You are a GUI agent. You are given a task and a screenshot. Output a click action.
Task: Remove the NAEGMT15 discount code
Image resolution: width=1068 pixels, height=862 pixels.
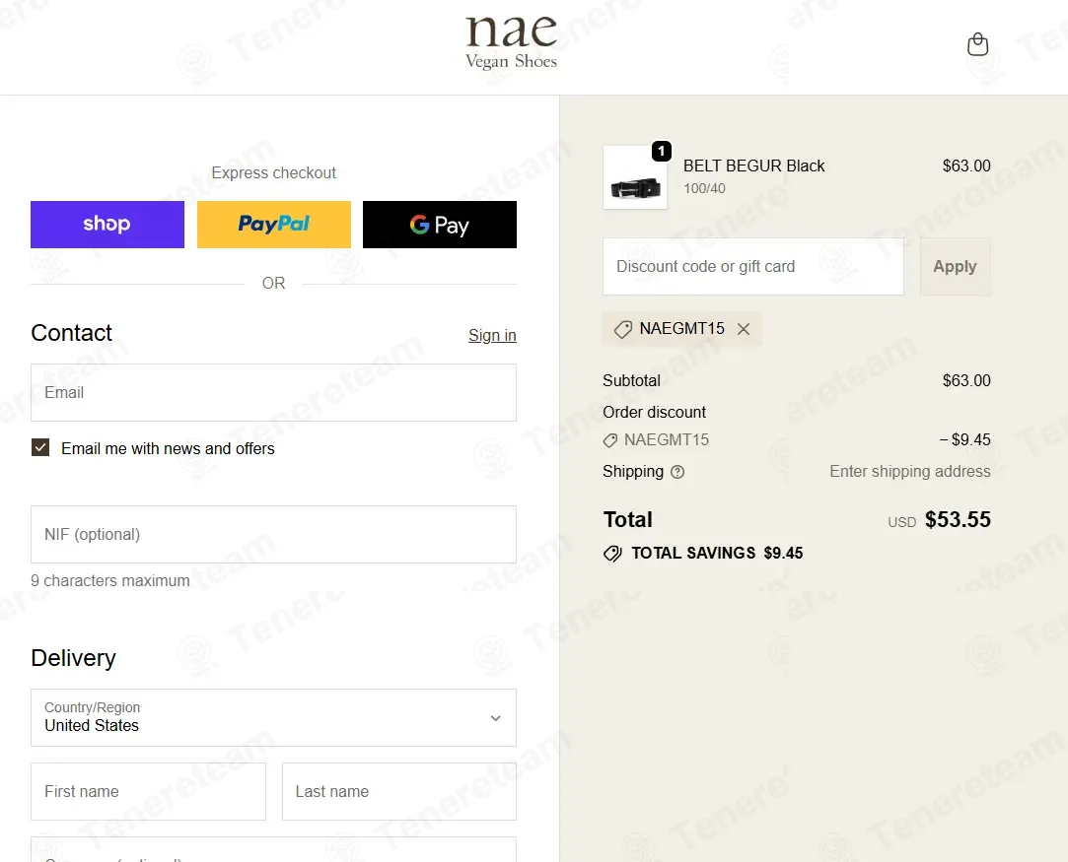coord(744,329)
